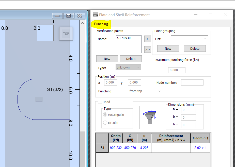
Task: Enable the Head checkbox
Action: 100,102
